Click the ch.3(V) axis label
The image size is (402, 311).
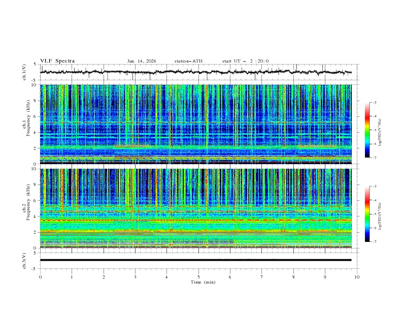(x=25, y=260)
